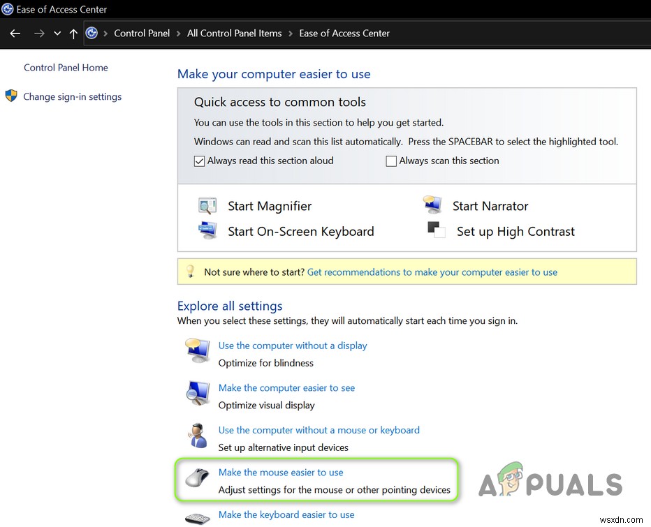Viewport: 651px width, 527px height.
Task: Click icon for Use computer without display
Action: point(197,351)
